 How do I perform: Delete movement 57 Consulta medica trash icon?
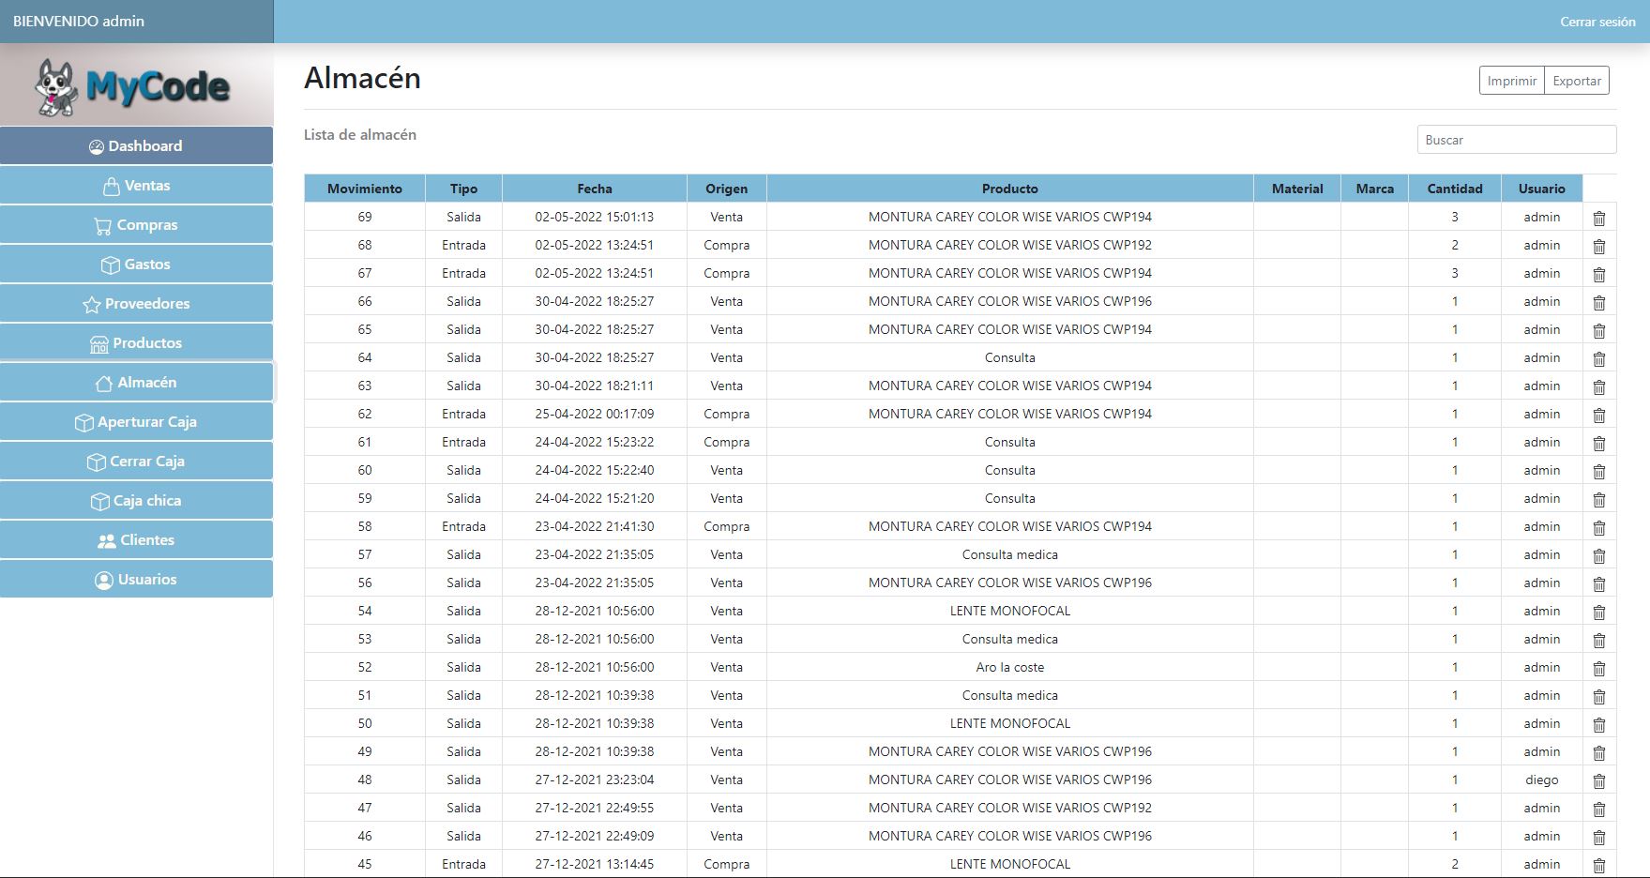(x=1599, y=555)
